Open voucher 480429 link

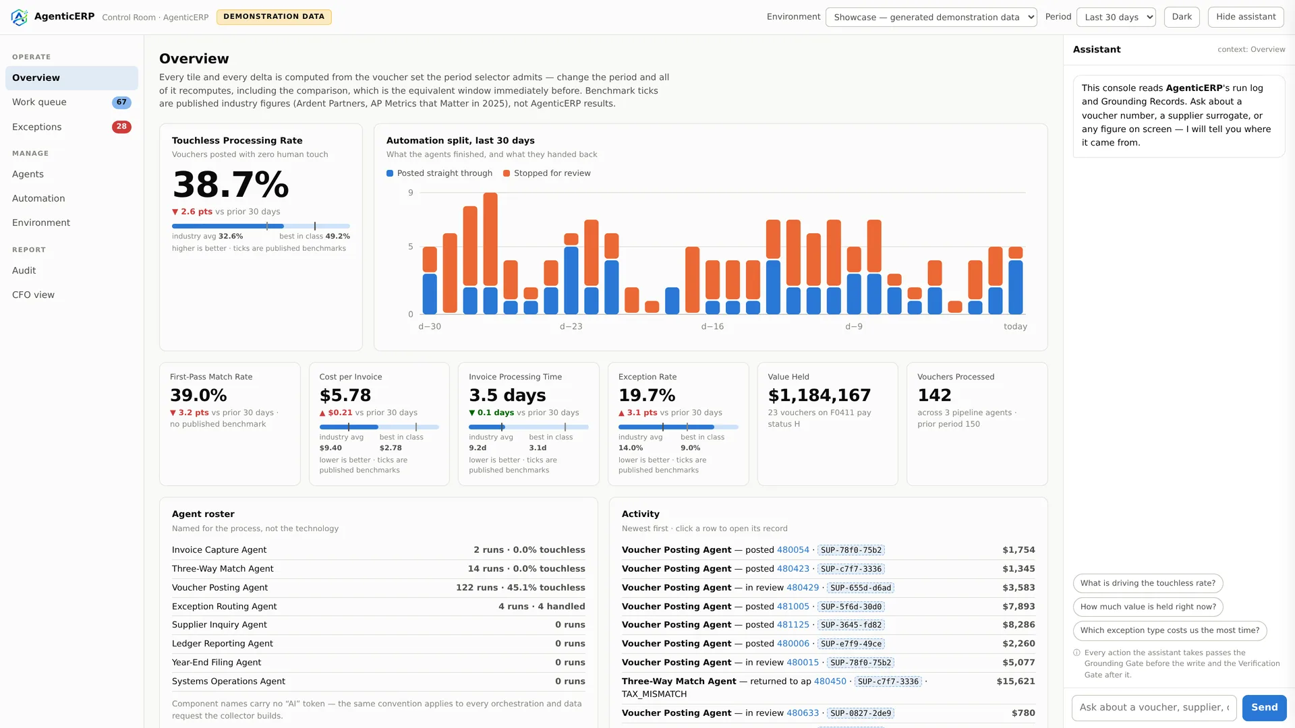(803, 588)
